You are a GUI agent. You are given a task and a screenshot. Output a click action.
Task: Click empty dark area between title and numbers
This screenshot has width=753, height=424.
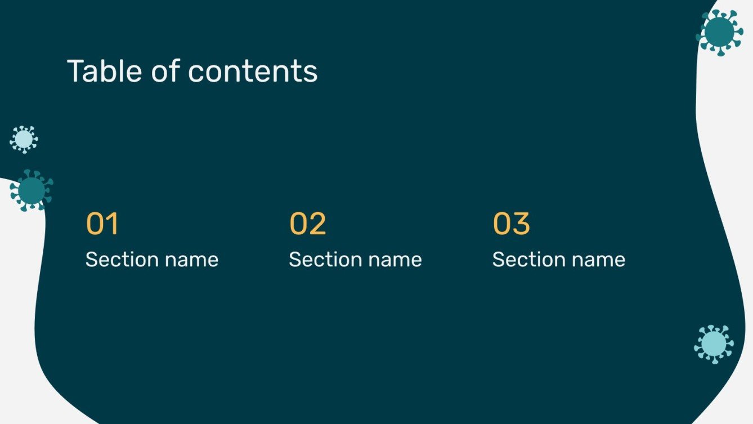pos(360,146)
